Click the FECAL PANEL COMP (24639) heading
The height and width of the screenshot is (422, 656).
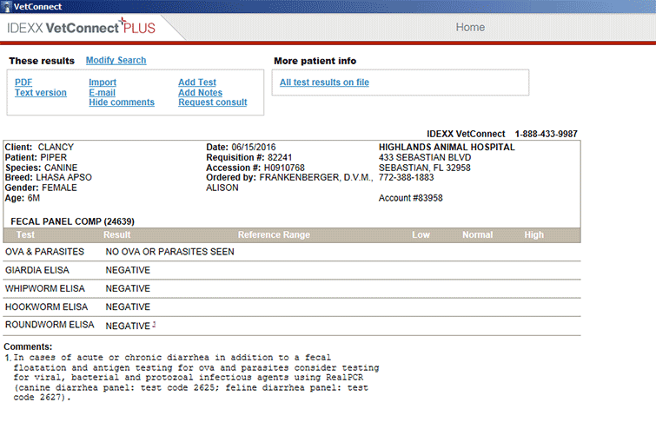[x=72, y=221]
